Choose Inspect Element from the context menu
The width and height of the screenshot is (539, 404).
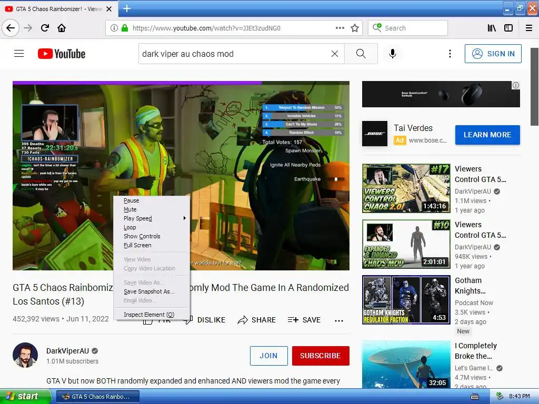(152, 315)
